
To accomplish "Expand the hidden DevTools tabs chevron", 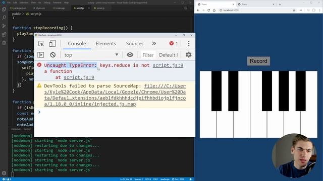I will point(154,44).
